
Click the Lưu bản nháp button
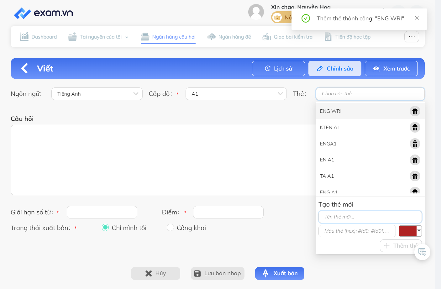[x=218, y=273]
